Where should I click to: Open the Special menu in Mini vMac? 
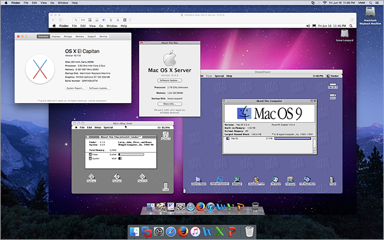(x=108, y=127)
